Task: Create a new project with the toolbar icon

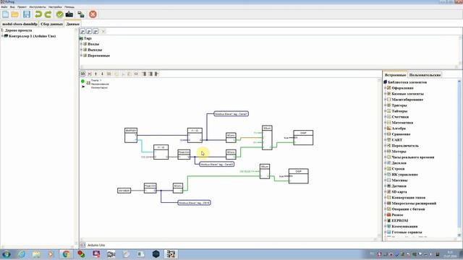Action: (x=5, y=14)
